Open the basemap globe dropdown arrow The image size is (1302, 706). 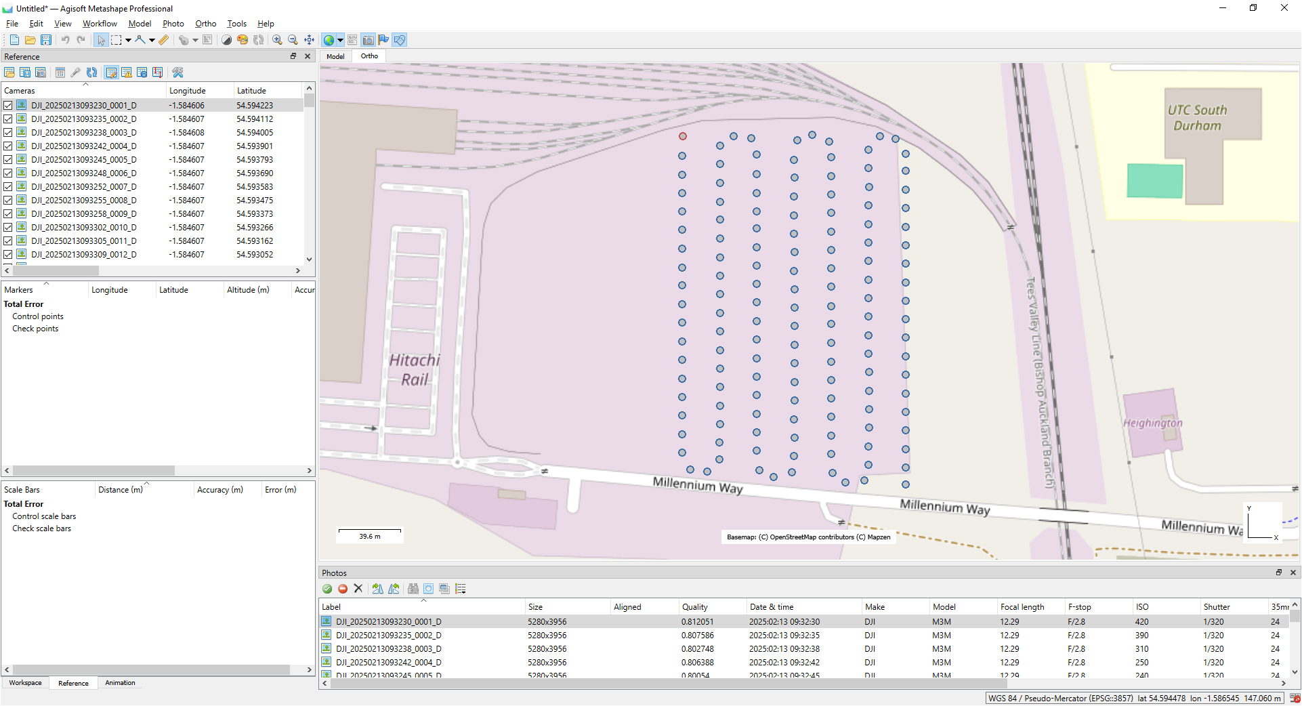tap(340, 40)
